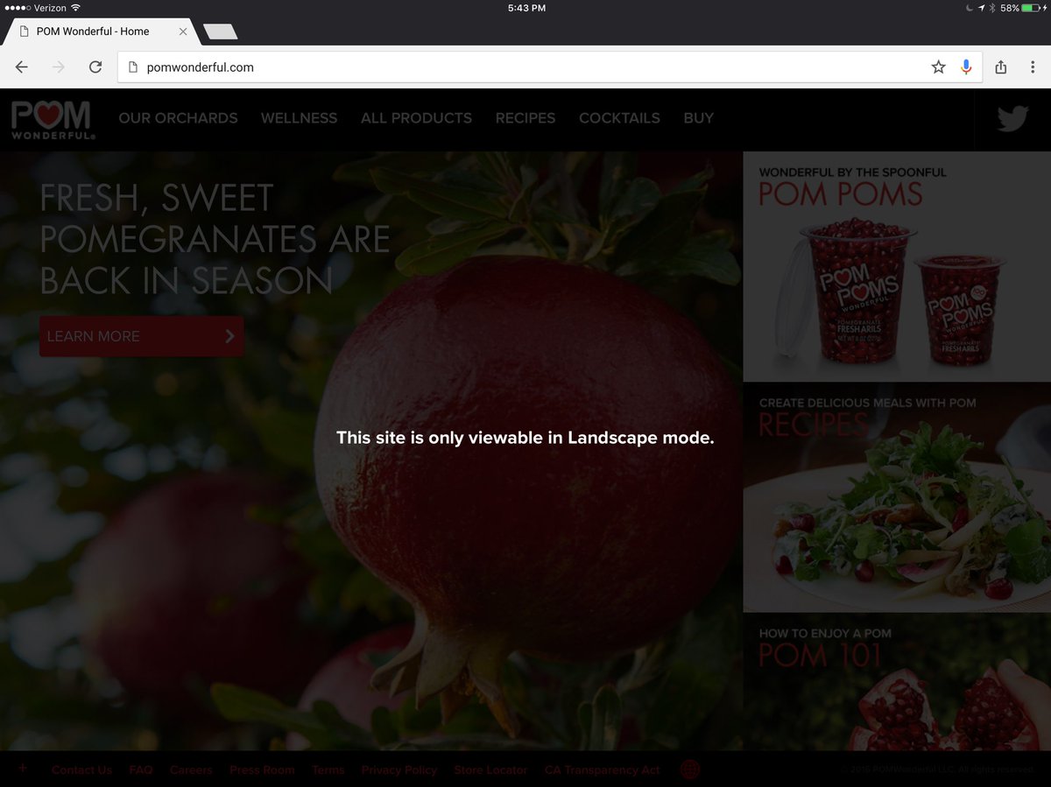The width and height of the screenshot is (1051, 787).
Task: Expand the footer plus icon
Action: click(23, 769)
